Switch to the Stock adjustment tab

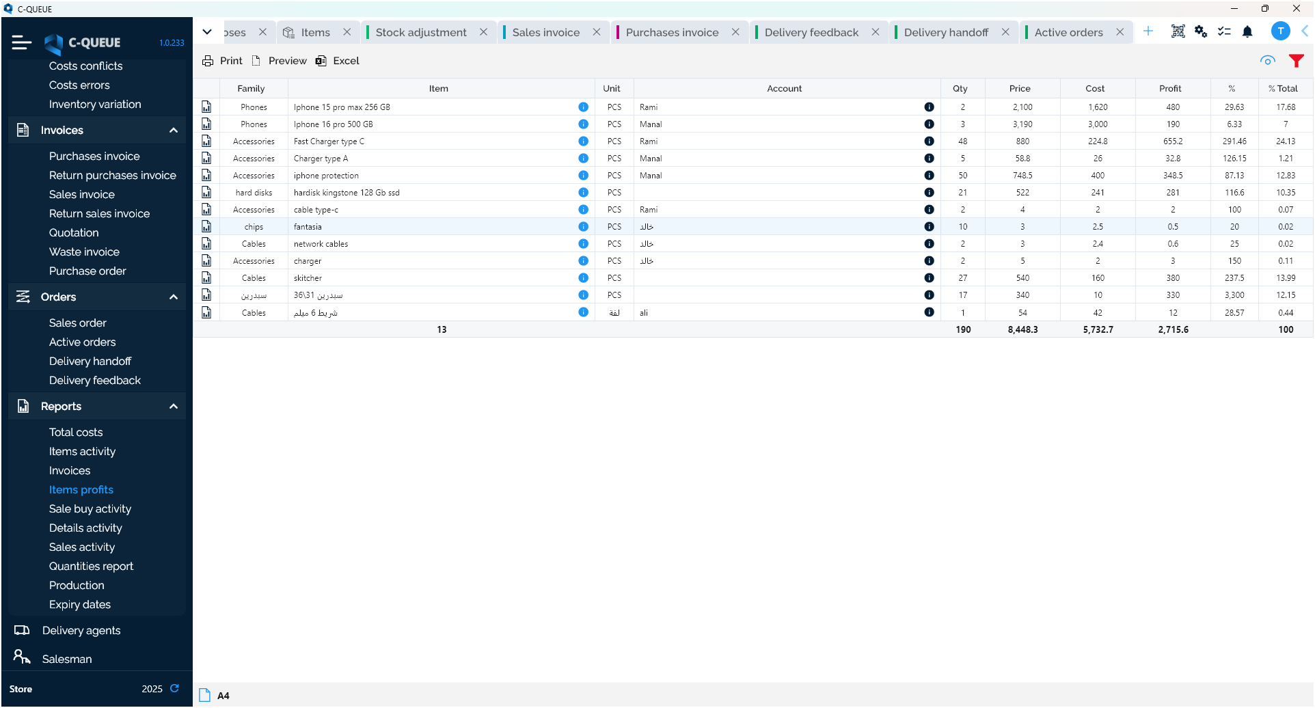420,32
